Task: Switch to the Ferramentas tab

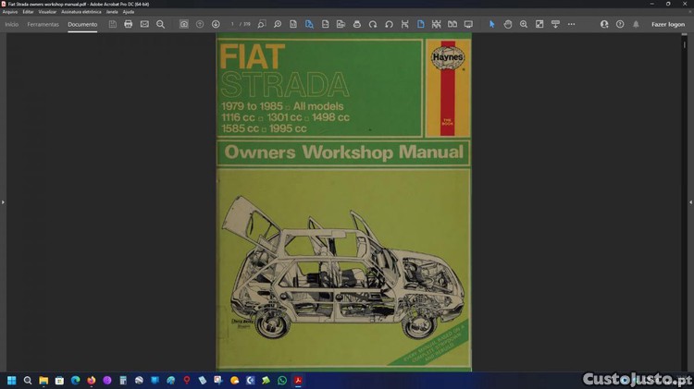Action: tap(43, 24)
